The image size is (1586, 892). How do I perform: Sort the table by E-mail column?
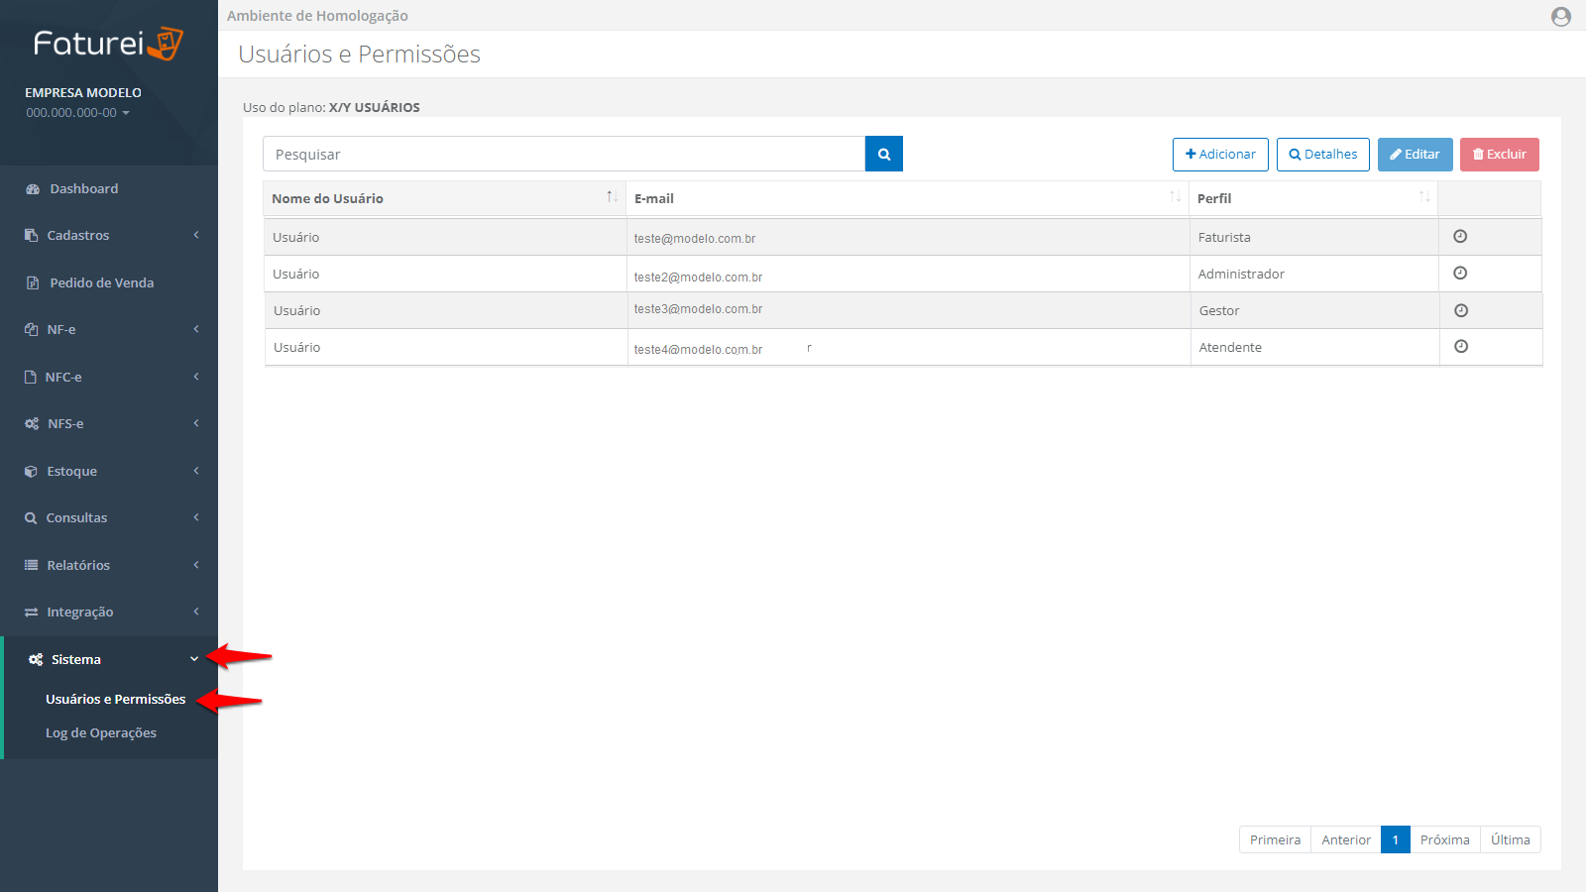click(1175, 197)
